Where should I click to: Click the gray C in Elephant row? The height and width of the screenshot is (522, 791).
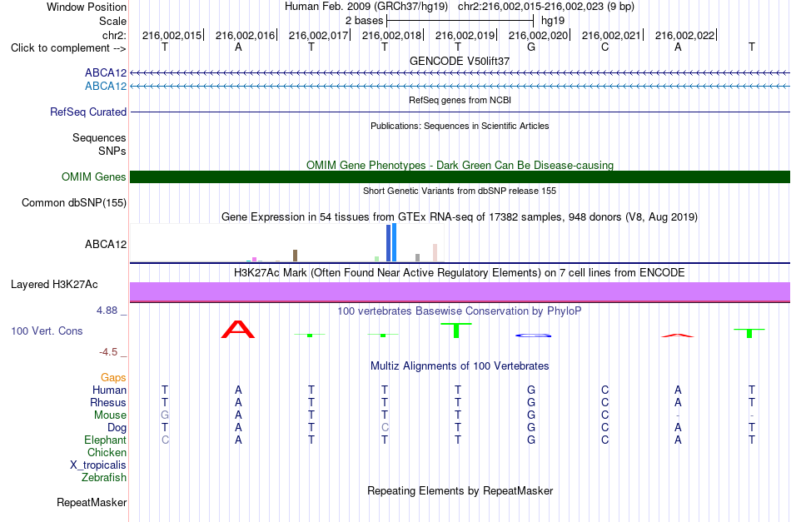165,440
